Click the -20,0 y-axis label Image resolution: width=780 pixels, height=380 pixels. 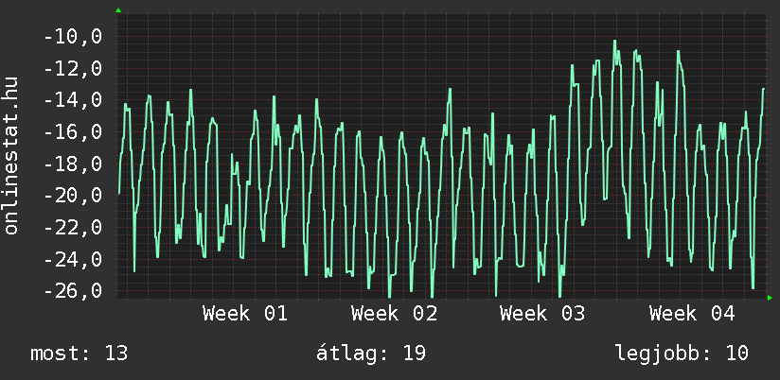[74, 196]
